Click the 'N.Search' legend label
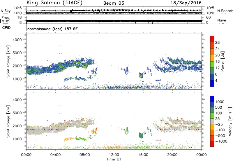Viewport: 233px width, 161px height. pos(225,11)
